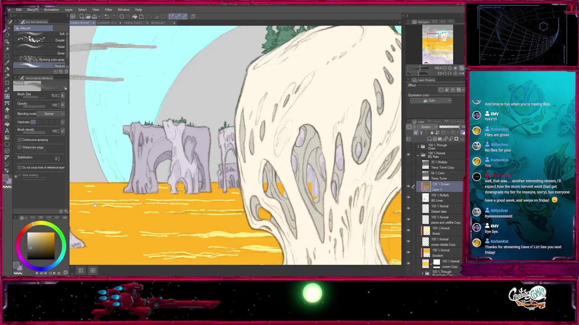The height and width of the screenshot is (325, 579).
Task: Open the Window menu
Action: point(123,9)
